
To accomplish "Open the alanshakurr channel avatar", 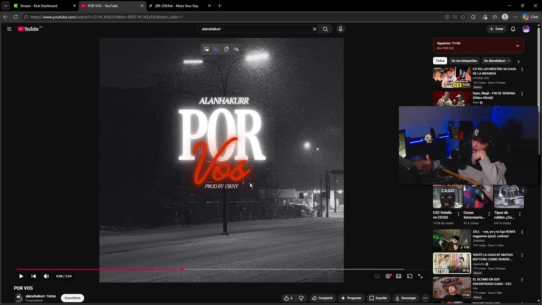I will point(19,298).
